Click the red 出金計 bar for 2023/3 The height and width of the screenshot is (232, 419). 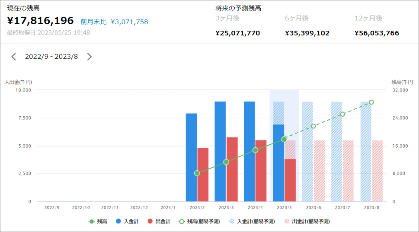click(x=232, y=169)
